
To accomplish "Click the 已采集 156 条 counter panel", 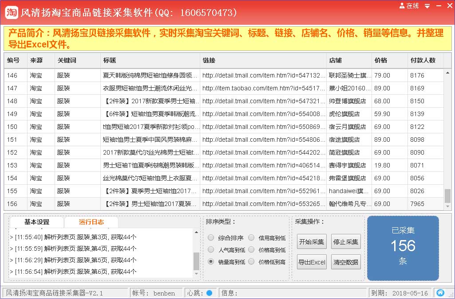I will click(x=403, y=248).
